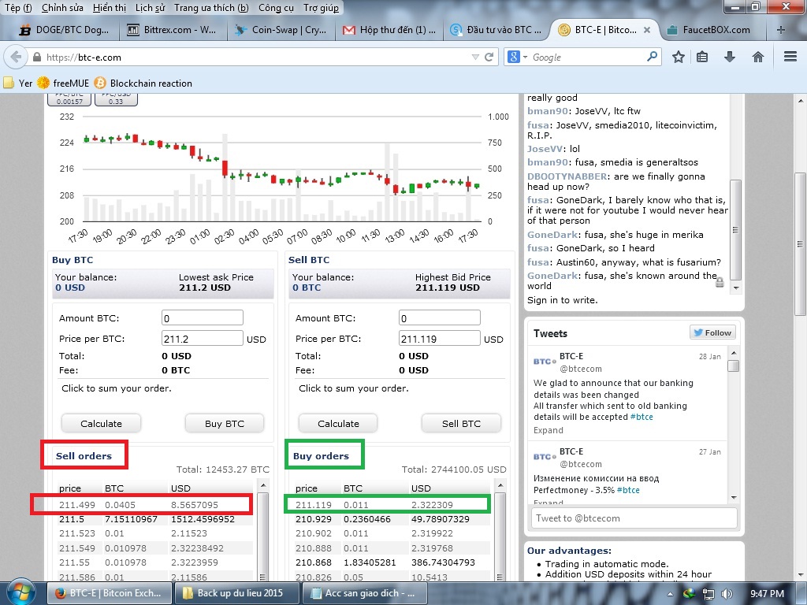Screen dimensions: 807x605
Task: Bookmark this page with the star icon
Action: click(678, 57)
